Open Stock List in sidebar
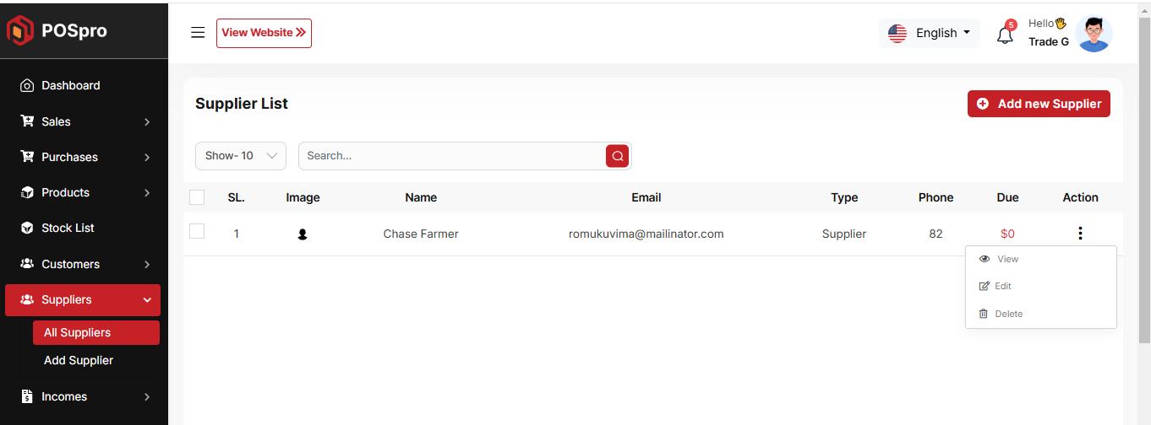Screen dimensions: 1151x425 click(68, 228)
